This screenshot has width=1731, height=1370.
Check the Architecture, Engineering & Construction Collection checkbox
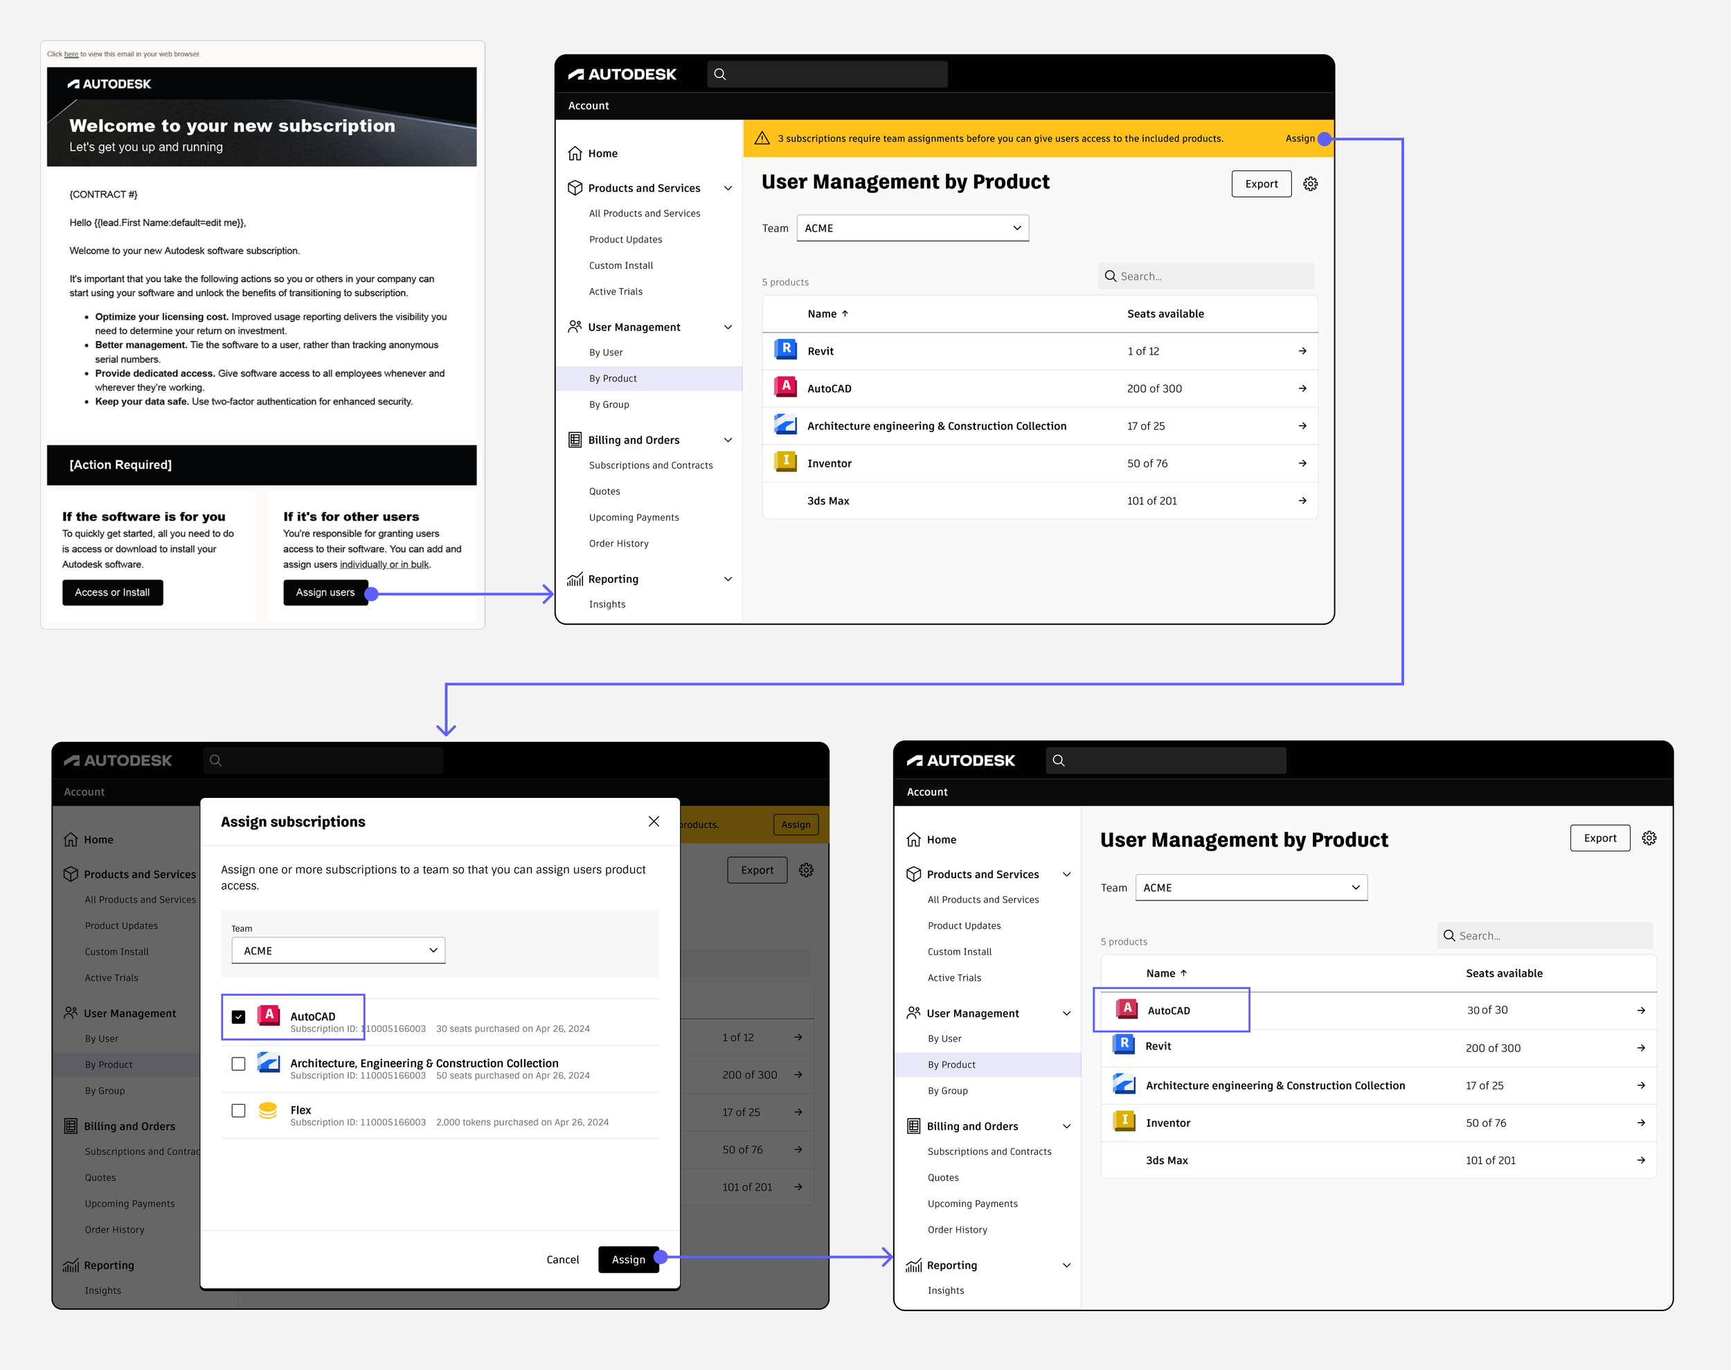[238, 1064]
